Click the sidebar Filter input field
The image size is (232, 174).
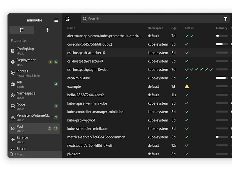pyautogui.click(x=35, y=154)
